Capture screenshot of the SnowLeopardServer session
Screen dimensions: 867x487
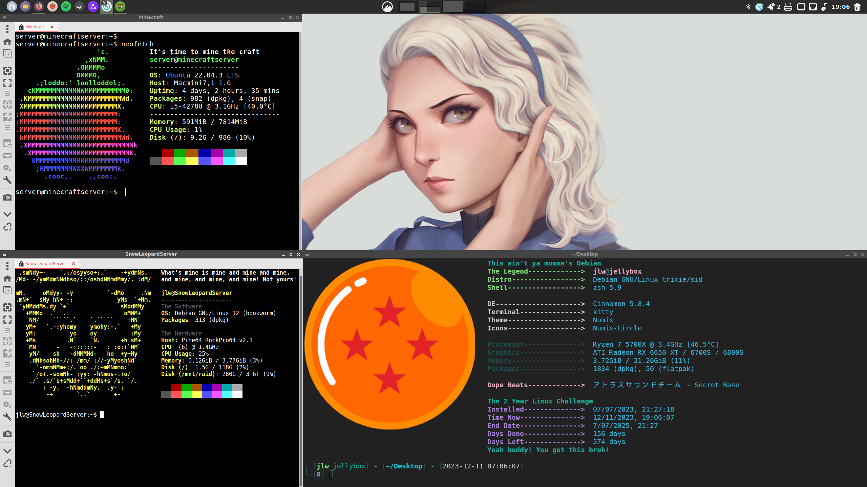[x=7, y=434]
